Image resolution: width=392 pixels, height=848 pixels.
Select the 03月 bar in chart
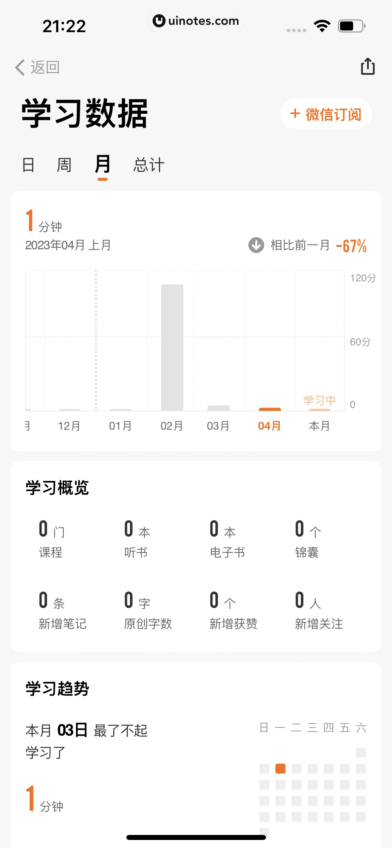coord(218,408)
